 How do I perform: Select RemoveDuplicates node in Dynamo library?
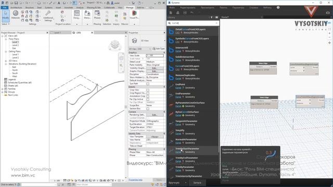pyautogui.click(x=193, y=77)
